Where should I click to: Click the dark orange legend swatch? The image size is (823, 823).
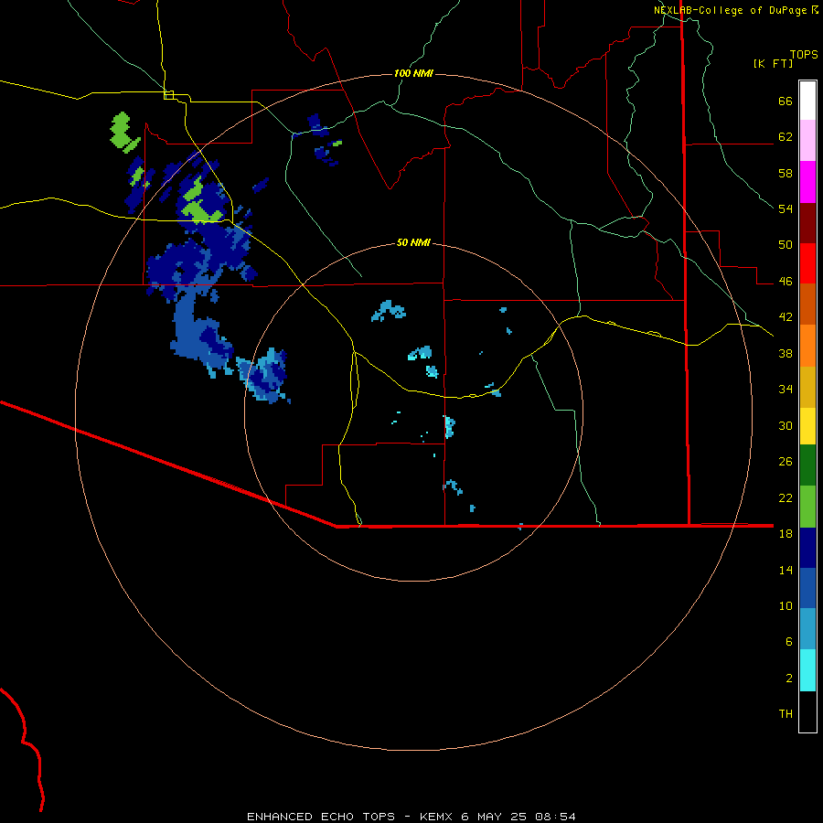(x=807, y=304)
